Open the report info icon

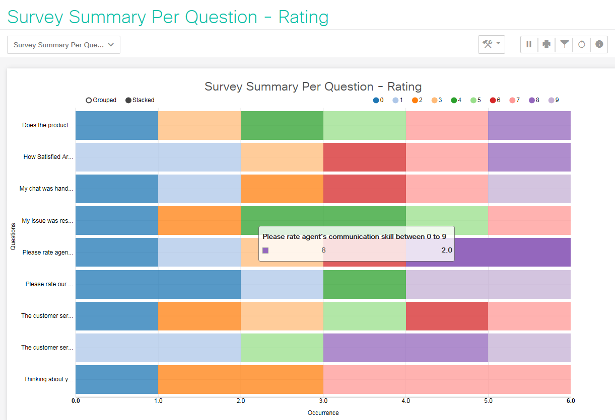[x=599, y=44]
